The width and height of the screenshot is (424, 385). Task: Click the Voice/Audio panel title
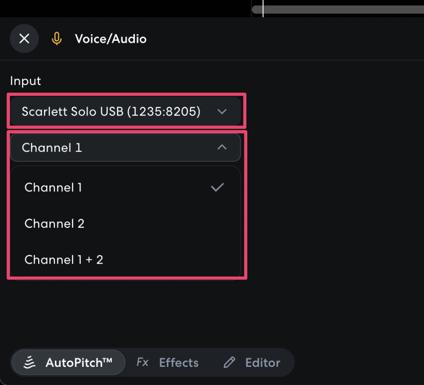pyautogui.click(x=110, y=39)
